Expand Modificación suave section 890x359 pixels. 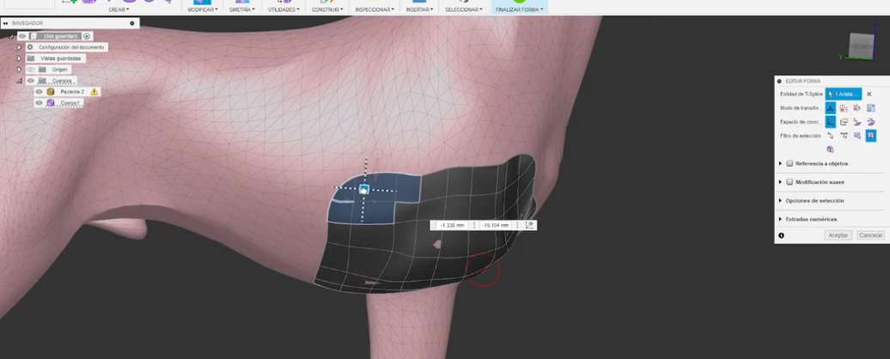tap(780, 182)
